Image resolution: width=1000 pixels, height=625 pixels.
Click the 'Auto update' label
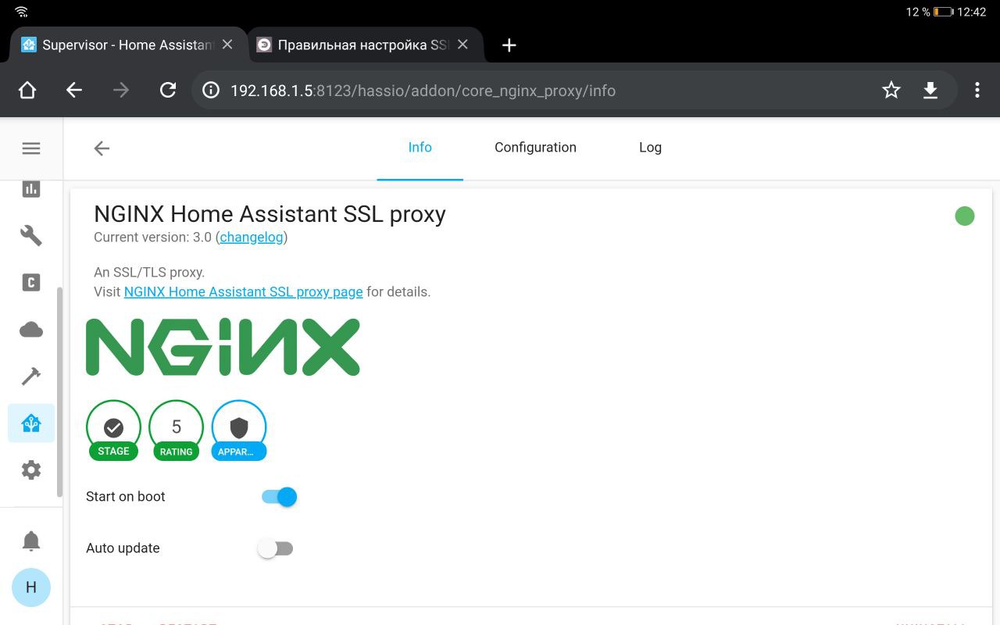123,548
